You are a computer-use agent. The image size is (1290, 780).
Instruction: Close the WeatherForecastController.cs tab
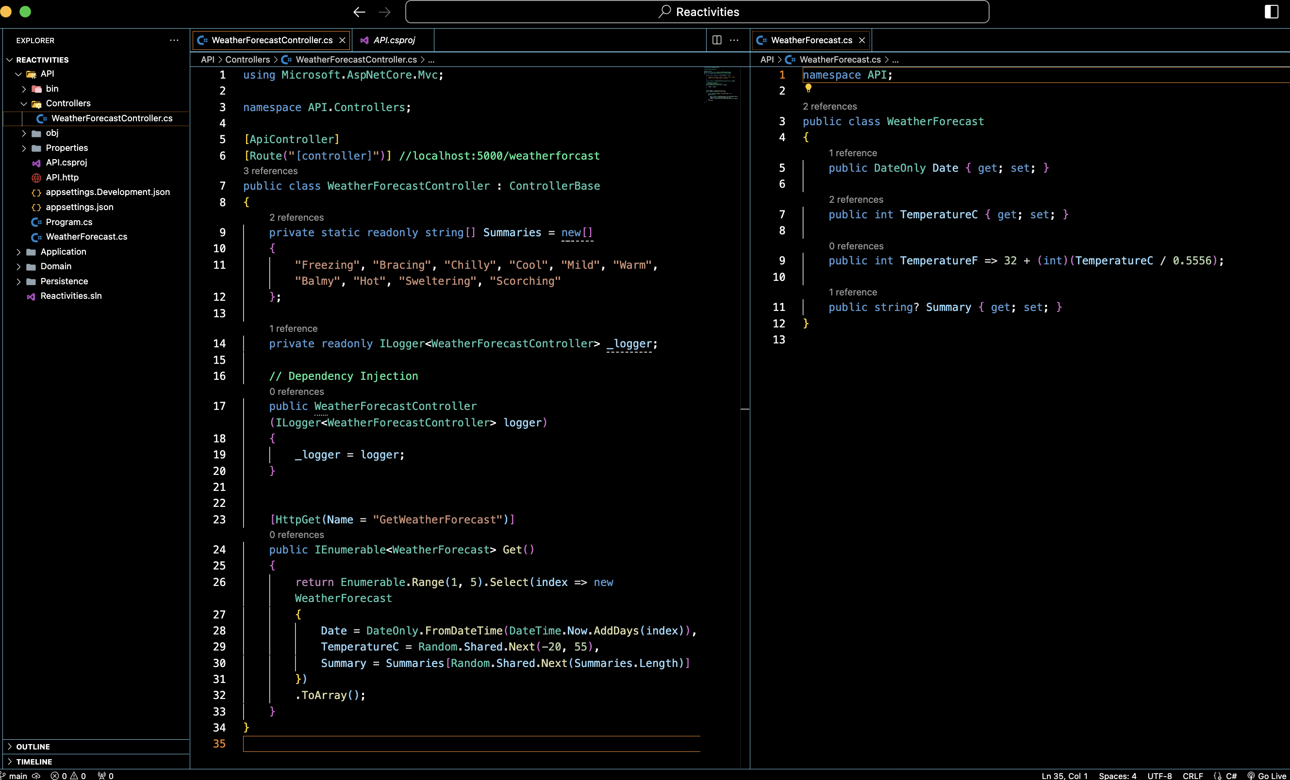pyautogui.click(x=342, y=40)
